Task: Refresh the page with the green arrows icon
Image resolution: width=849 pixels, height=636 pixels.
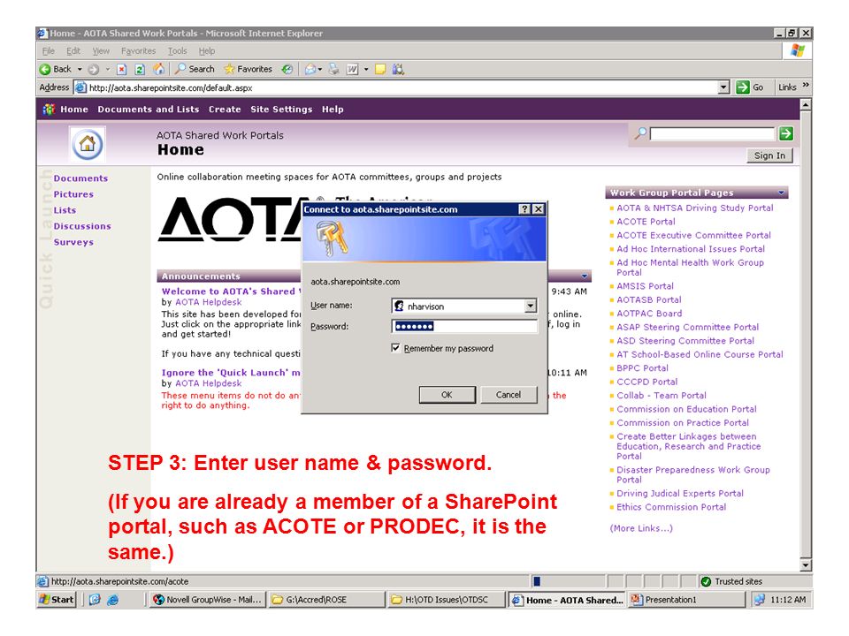Action: tap(140, 69)
